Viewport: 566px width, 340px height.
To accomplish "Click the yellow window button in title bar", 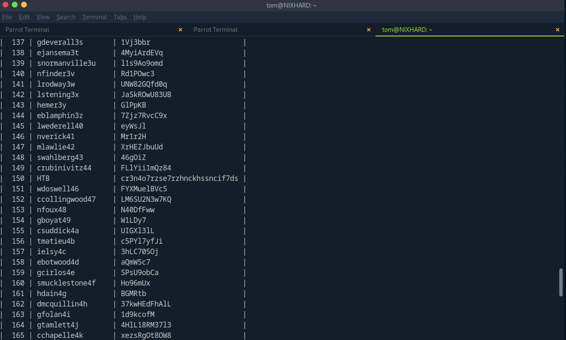I will [24, 5].
